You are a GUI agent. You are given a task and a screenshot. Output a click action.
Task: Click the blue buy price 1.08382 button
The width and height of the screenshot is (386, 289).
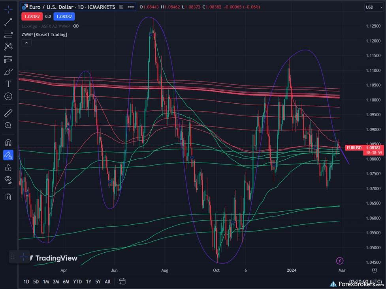[x=64, y=16]
